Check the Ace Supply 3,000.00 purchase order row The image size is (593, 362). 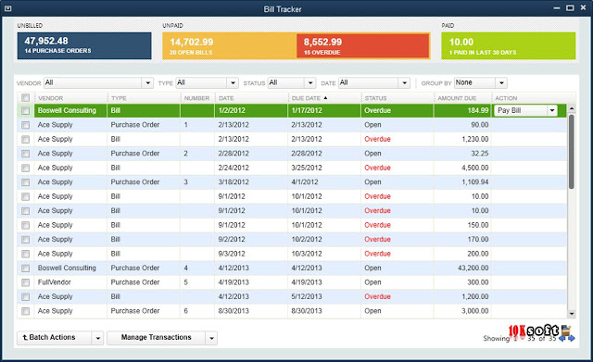[25, 311]
